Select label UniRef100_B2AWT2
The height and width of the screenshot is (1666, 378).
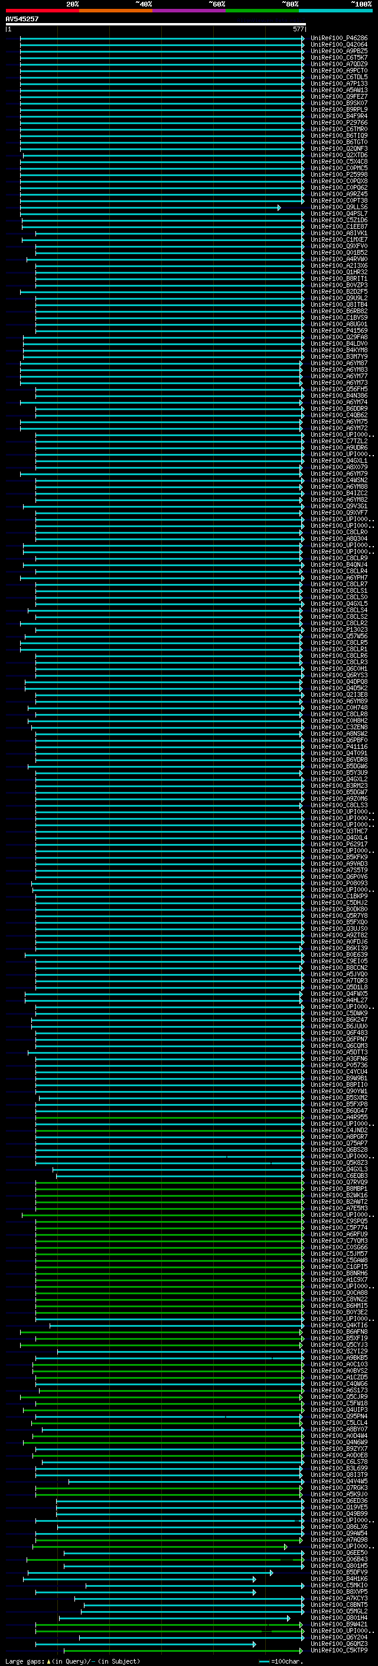[x=339, y=1201]
